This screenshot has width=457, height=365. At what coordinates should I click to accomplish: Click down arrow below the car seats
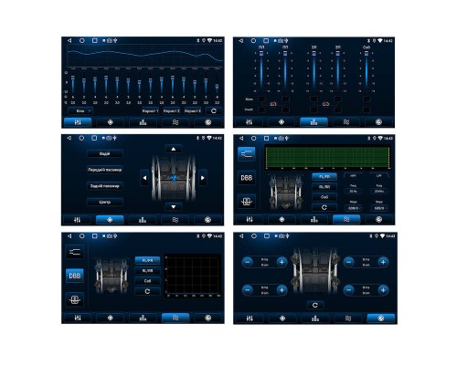(x=174, y=207)
